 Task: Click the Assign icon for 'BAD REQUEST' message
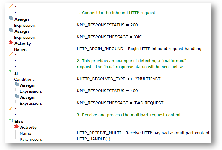17,97
